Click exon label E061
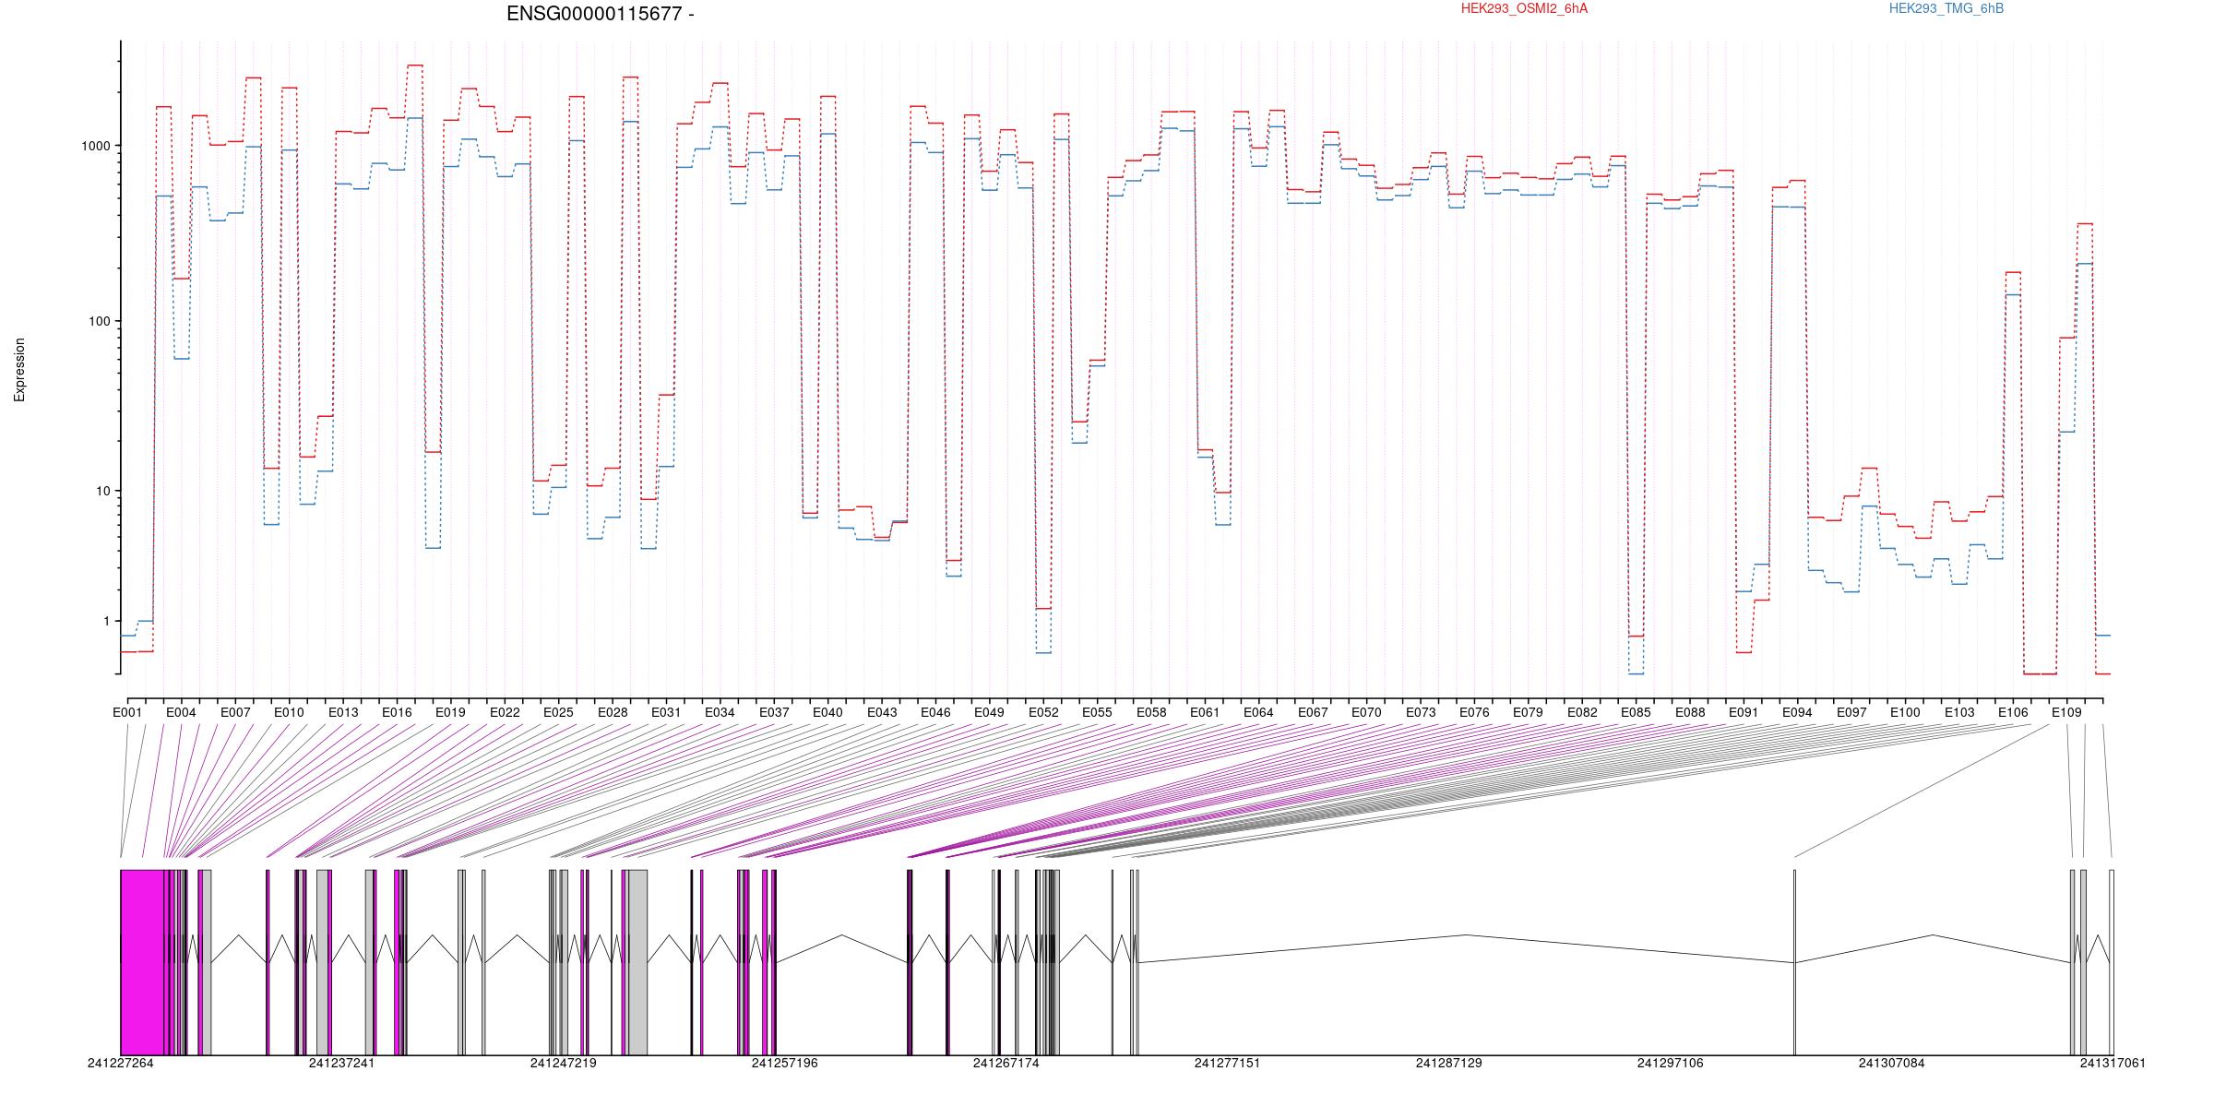 1205,713
